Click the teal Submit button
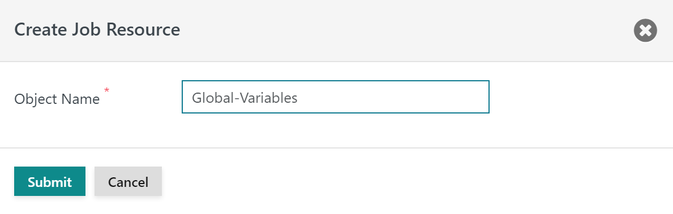This screenshot has height=214, width=673. [50, 181]
